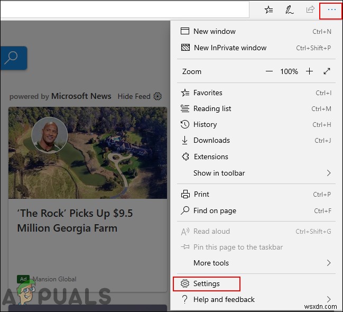The image size is (343, 312).
Task: Open Reading list from the menu
Action: click(256, 108)
